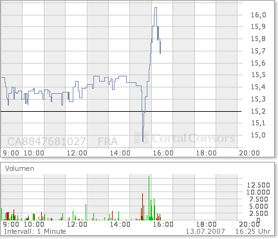Select 12:00 on the price chart time axis
Screen dimensions: 278x239
click(x=77, y=153)
